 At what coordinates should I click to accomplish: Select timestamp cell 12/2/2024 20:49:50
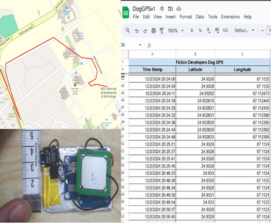pos(152,195)
